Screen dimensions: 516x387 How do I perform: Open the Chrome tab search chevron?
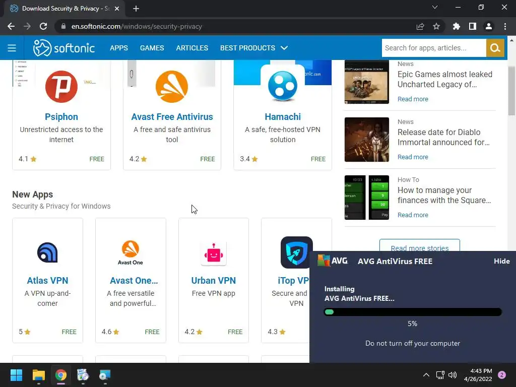(x=435, y=7)
